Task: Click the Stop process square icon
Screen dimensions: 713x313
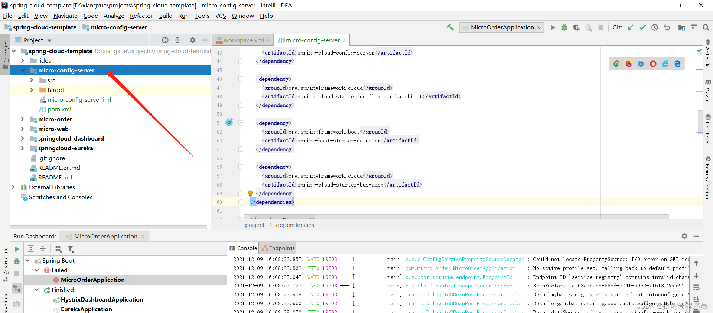Action: coord(601,27)
